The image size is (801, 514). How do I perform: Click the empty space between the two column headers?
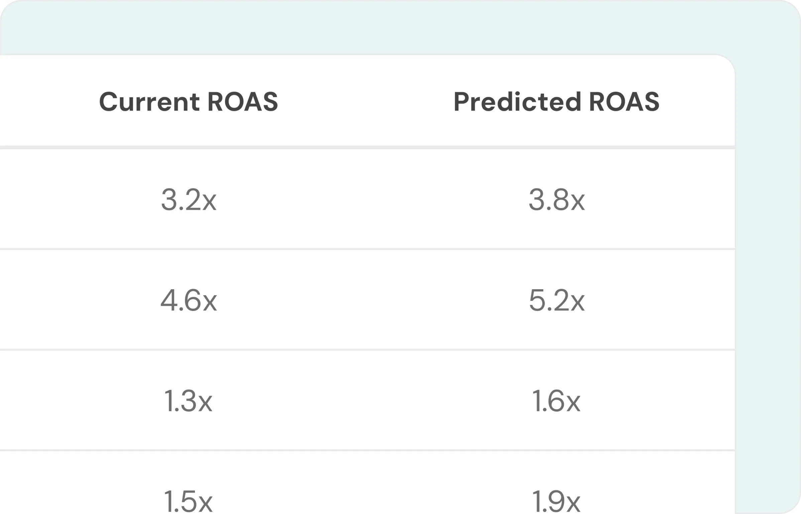click(x=366, y=102)
